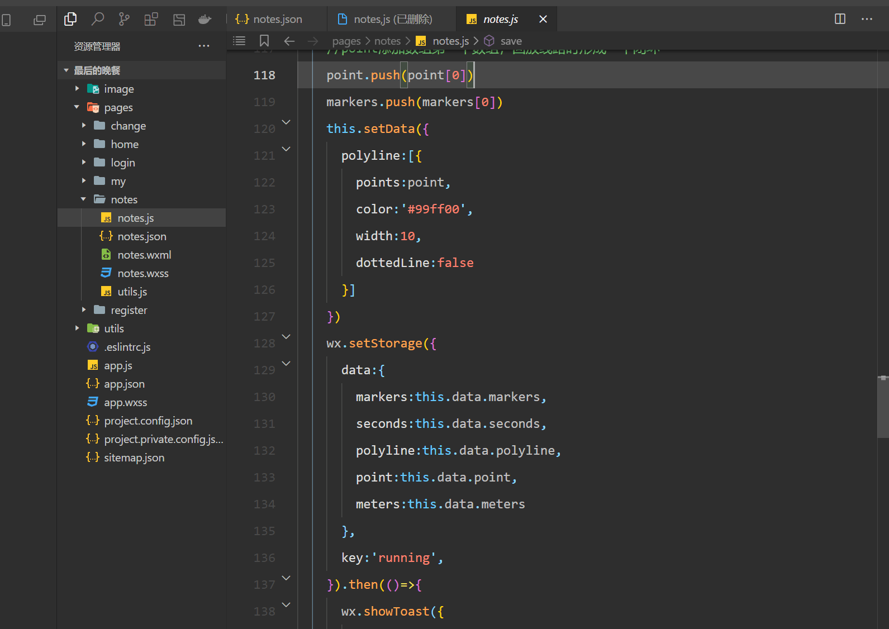The height and width of the screenshot is (629, 889).
Task: Click the outline list icon in toolbar
Action: [x=239, y=41]
